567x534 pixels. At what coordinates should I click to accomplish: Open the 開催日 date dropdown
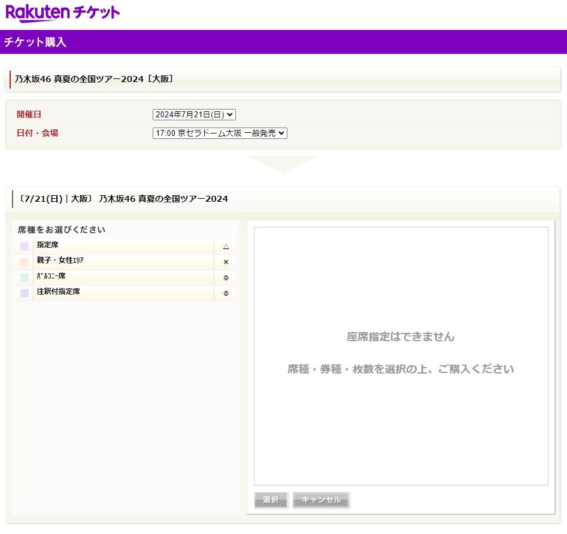(x=194, y=114)
